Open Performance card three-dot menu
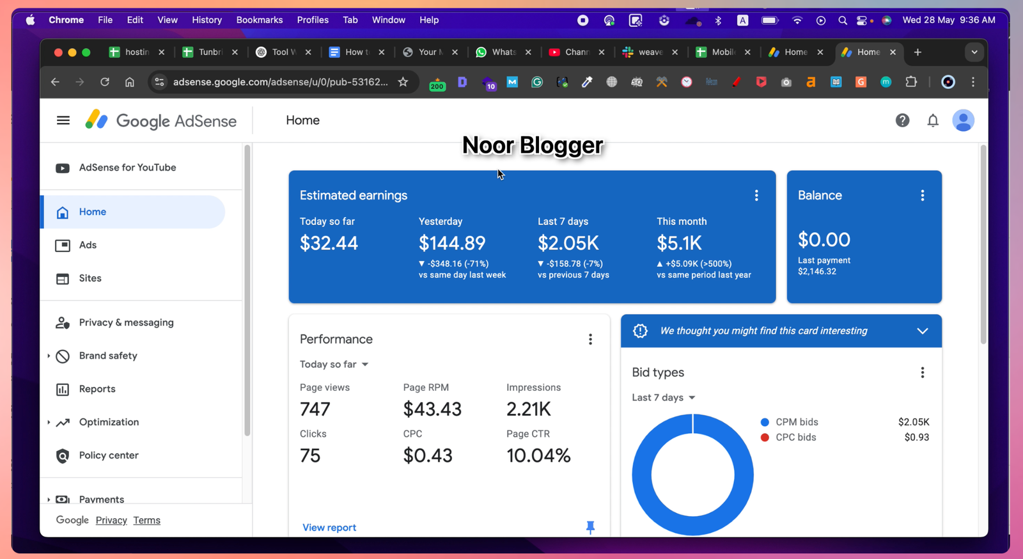Screen dimensions: 1023x559 click(x=590, y=339)
